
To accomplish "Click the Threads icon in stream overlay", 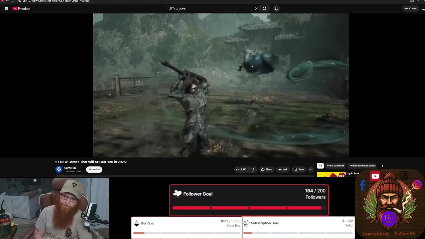I will [404, 176].
